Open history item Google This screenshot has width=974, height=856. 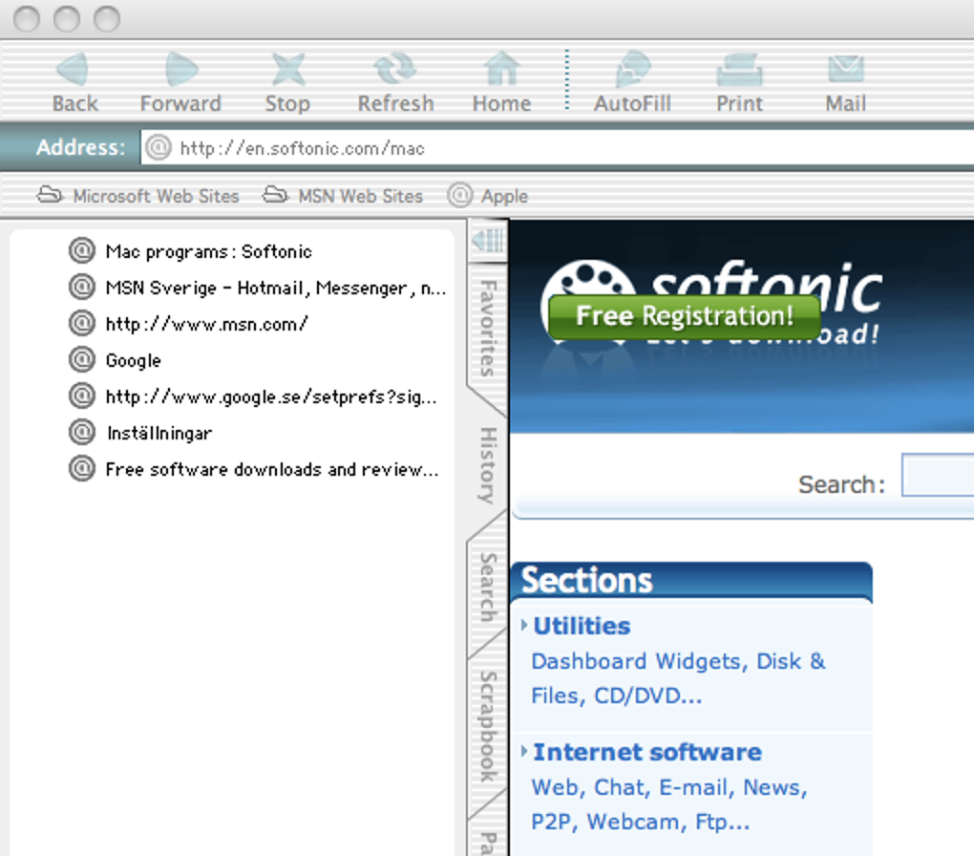coord(134,360)
